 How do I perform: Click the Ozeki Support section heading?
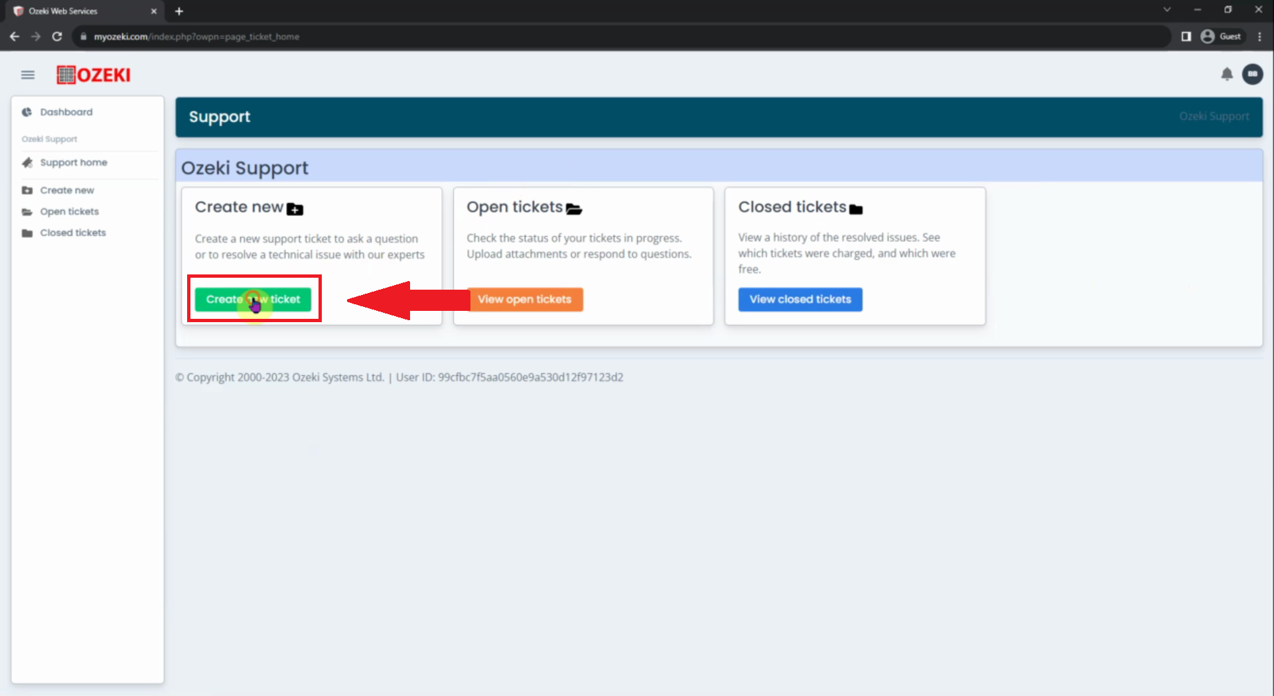pos(245,168)
